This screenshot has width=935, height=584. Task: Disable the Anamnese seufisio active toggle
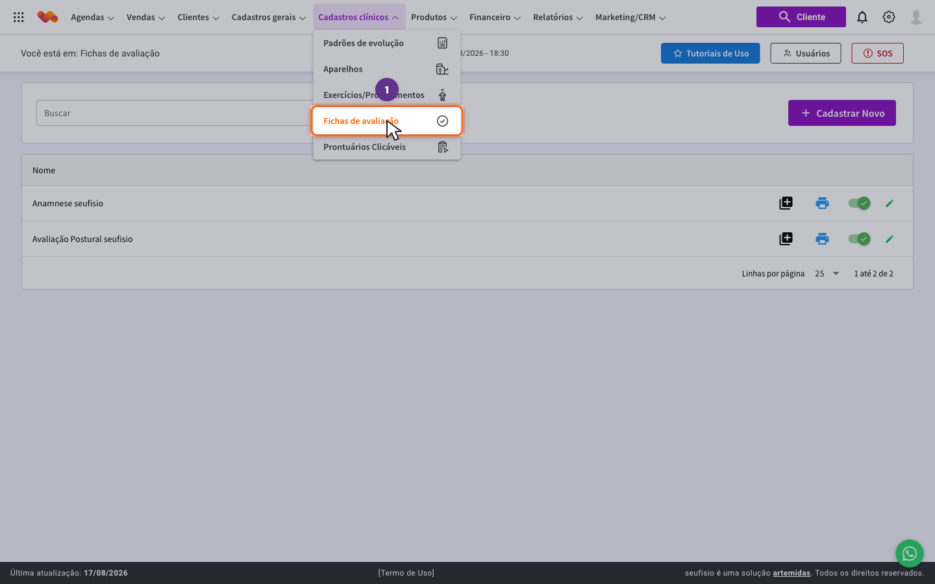coord(859,203)
